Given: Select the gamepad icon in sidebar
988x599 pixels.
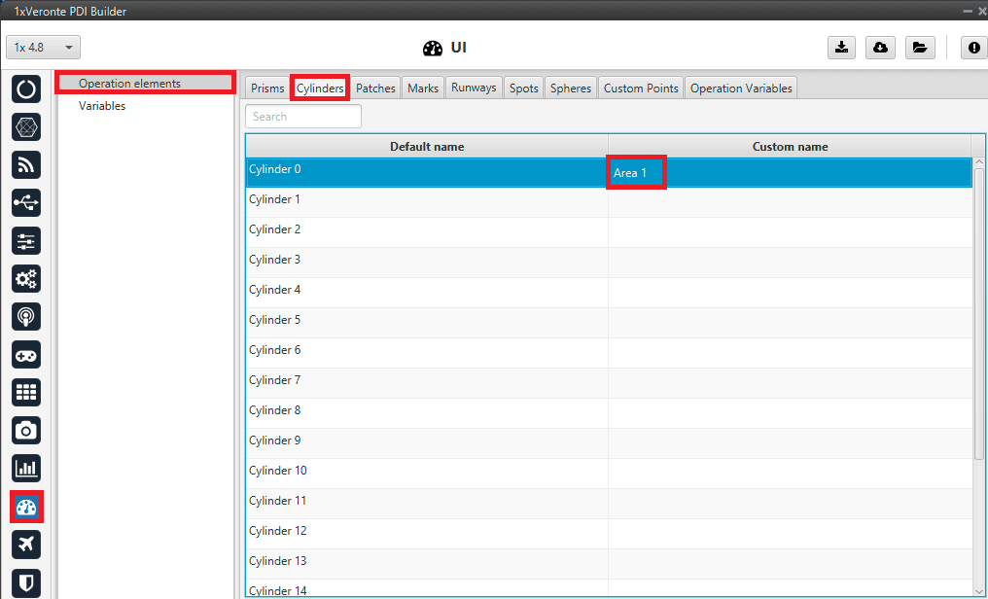Looking at the screenshot, I should (x=26, y=355).
